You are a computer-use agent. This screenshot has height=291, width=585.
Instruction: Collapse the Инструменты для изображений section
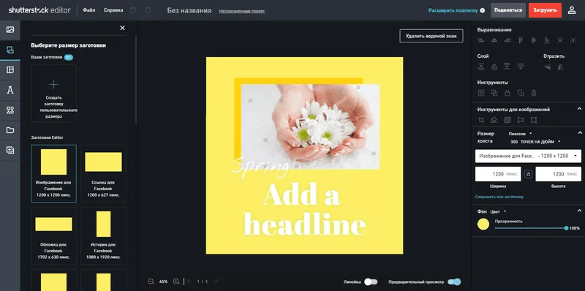579,109
